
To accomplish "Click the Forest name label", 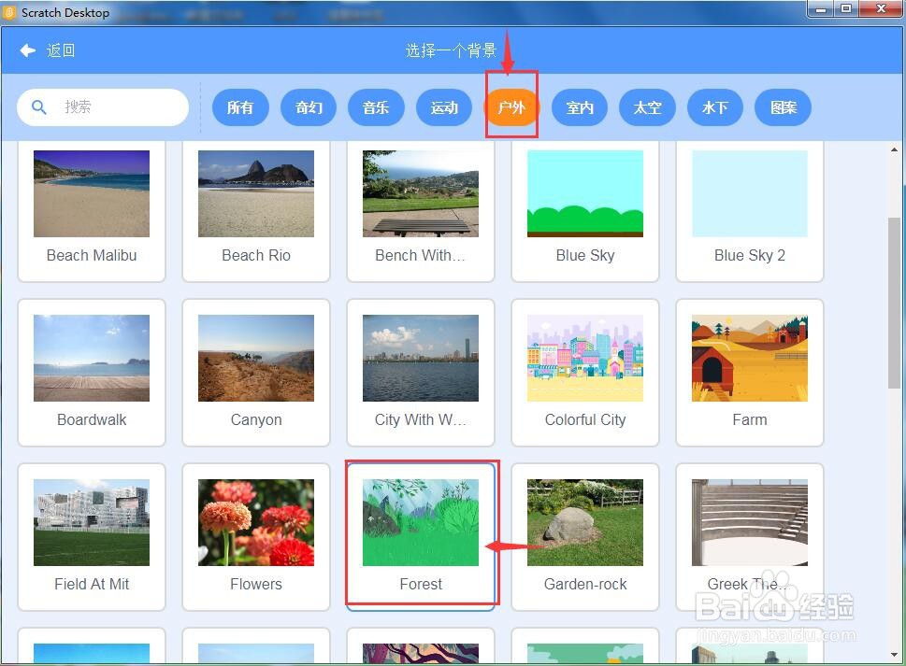I will tap(421, 584).
